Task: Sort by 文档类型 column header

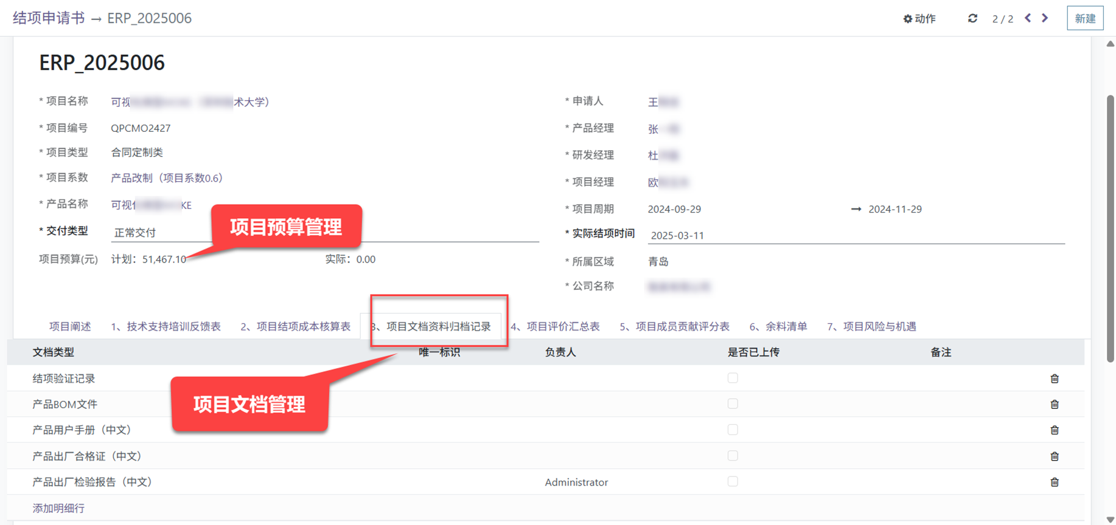Action: (54, 352)
